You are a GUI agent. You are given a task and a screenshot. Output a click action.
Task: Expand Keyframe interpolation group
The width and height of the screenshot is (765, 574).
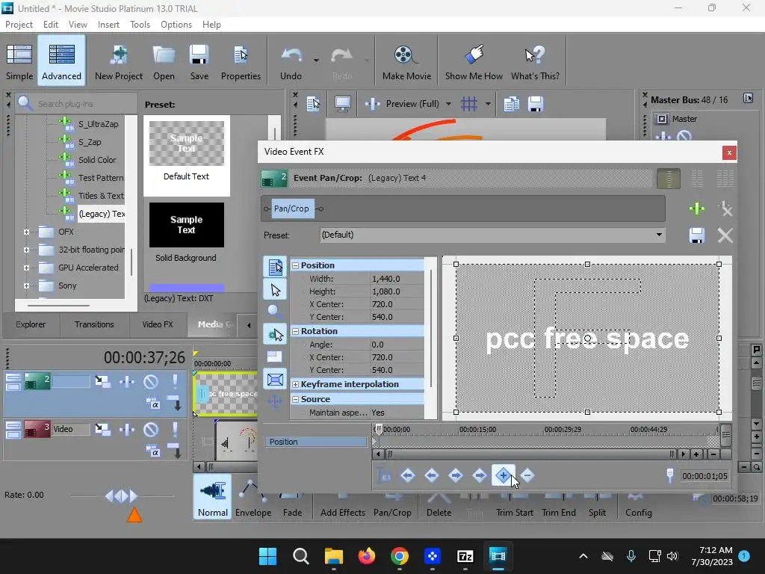(x=295, y=385)
